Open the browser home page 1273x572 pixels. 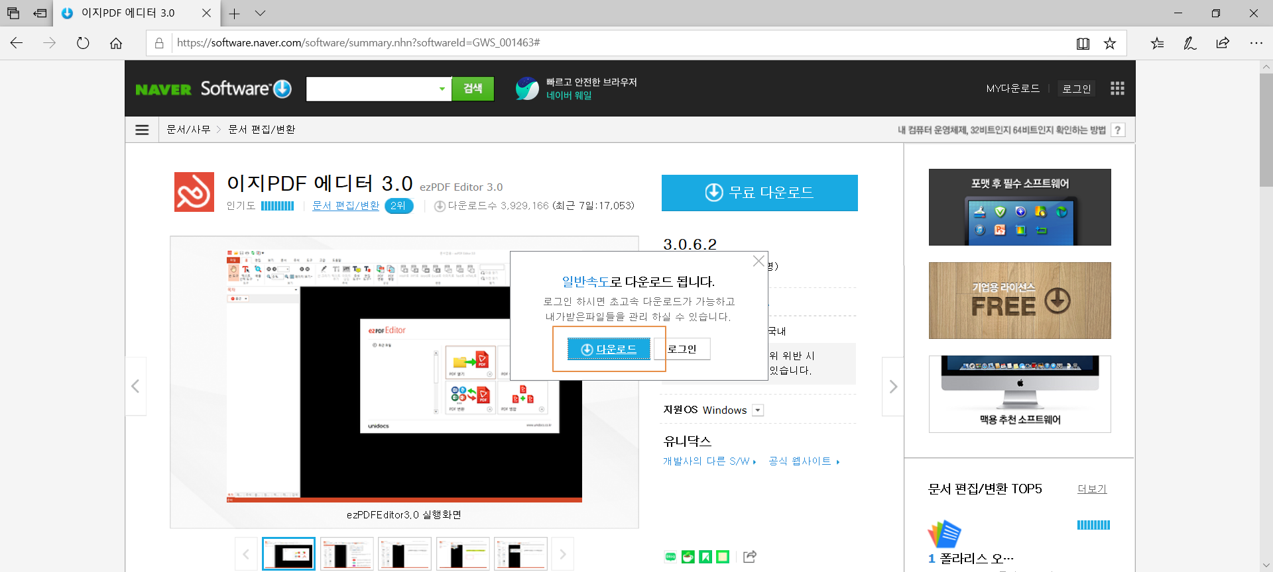click(116, 43)
